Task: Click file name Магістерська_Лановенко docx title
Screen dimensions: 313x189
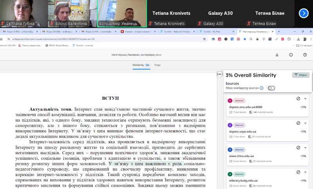Action: coord(136,55)
